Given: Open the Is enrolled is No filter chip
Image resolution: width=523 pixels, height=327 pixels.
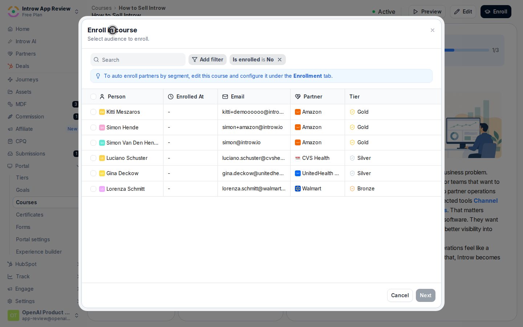Looking at the screenshot, I should click(253, 60).
